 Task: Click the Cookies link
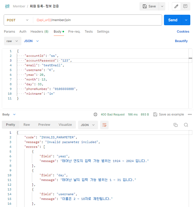pos(183,32)
